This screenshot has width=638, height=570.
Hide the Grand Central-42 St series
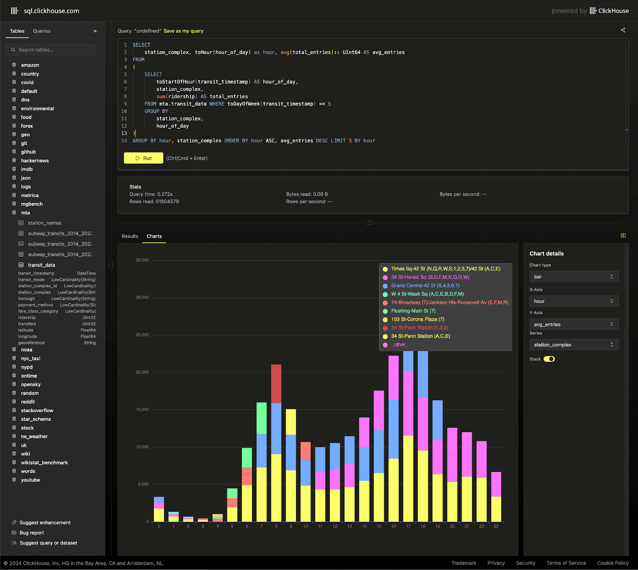pyautogui.click(x=425, y=286)
